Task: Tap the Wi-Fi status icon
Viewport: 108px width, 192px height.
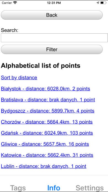Action: pos(15,3)
